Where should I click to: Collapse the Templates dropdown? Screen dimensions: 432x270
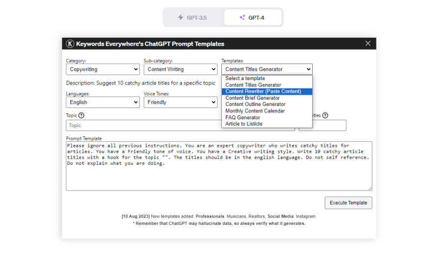[x=267, y=69]
